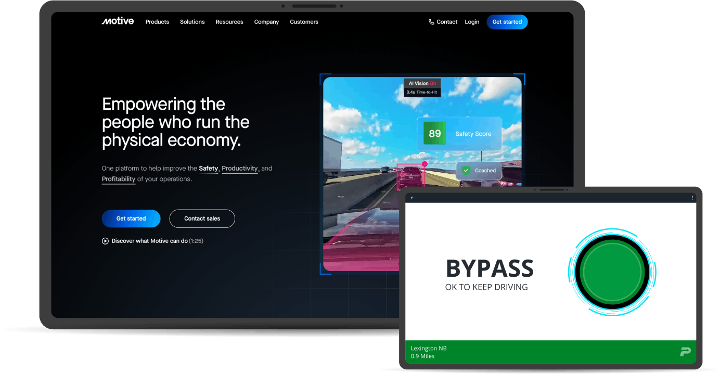Click the BYPASS heading text
The height and width of the screenshot is (374, 720).
coord(490,268)
